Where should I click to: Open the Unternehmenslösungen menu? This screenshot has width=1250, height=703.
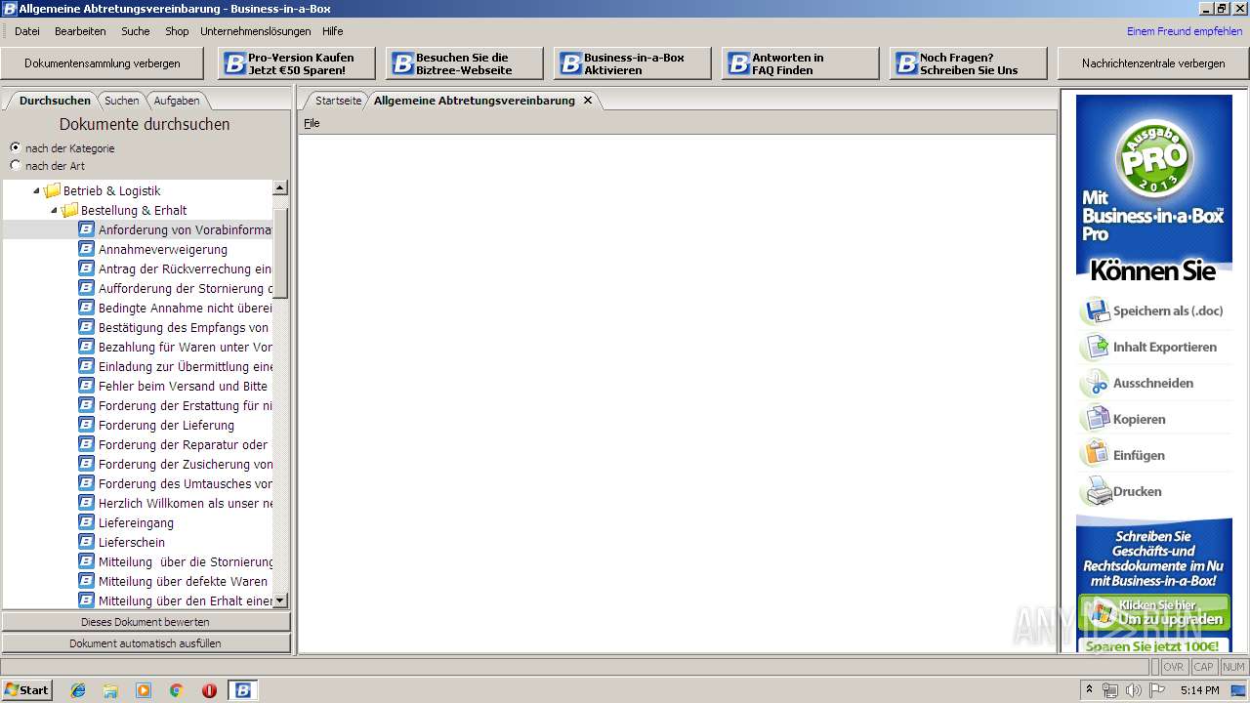(x=256, y=31)
